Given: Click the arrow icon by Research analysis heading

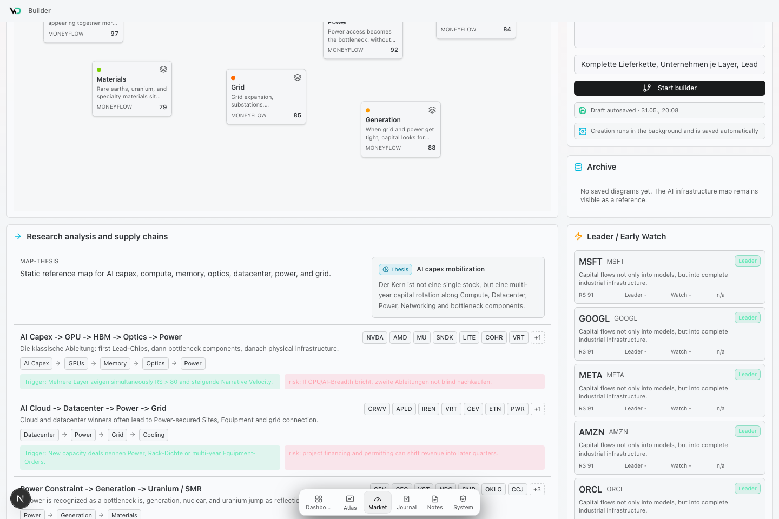Looking at the screenshot, I should point(18,237).
